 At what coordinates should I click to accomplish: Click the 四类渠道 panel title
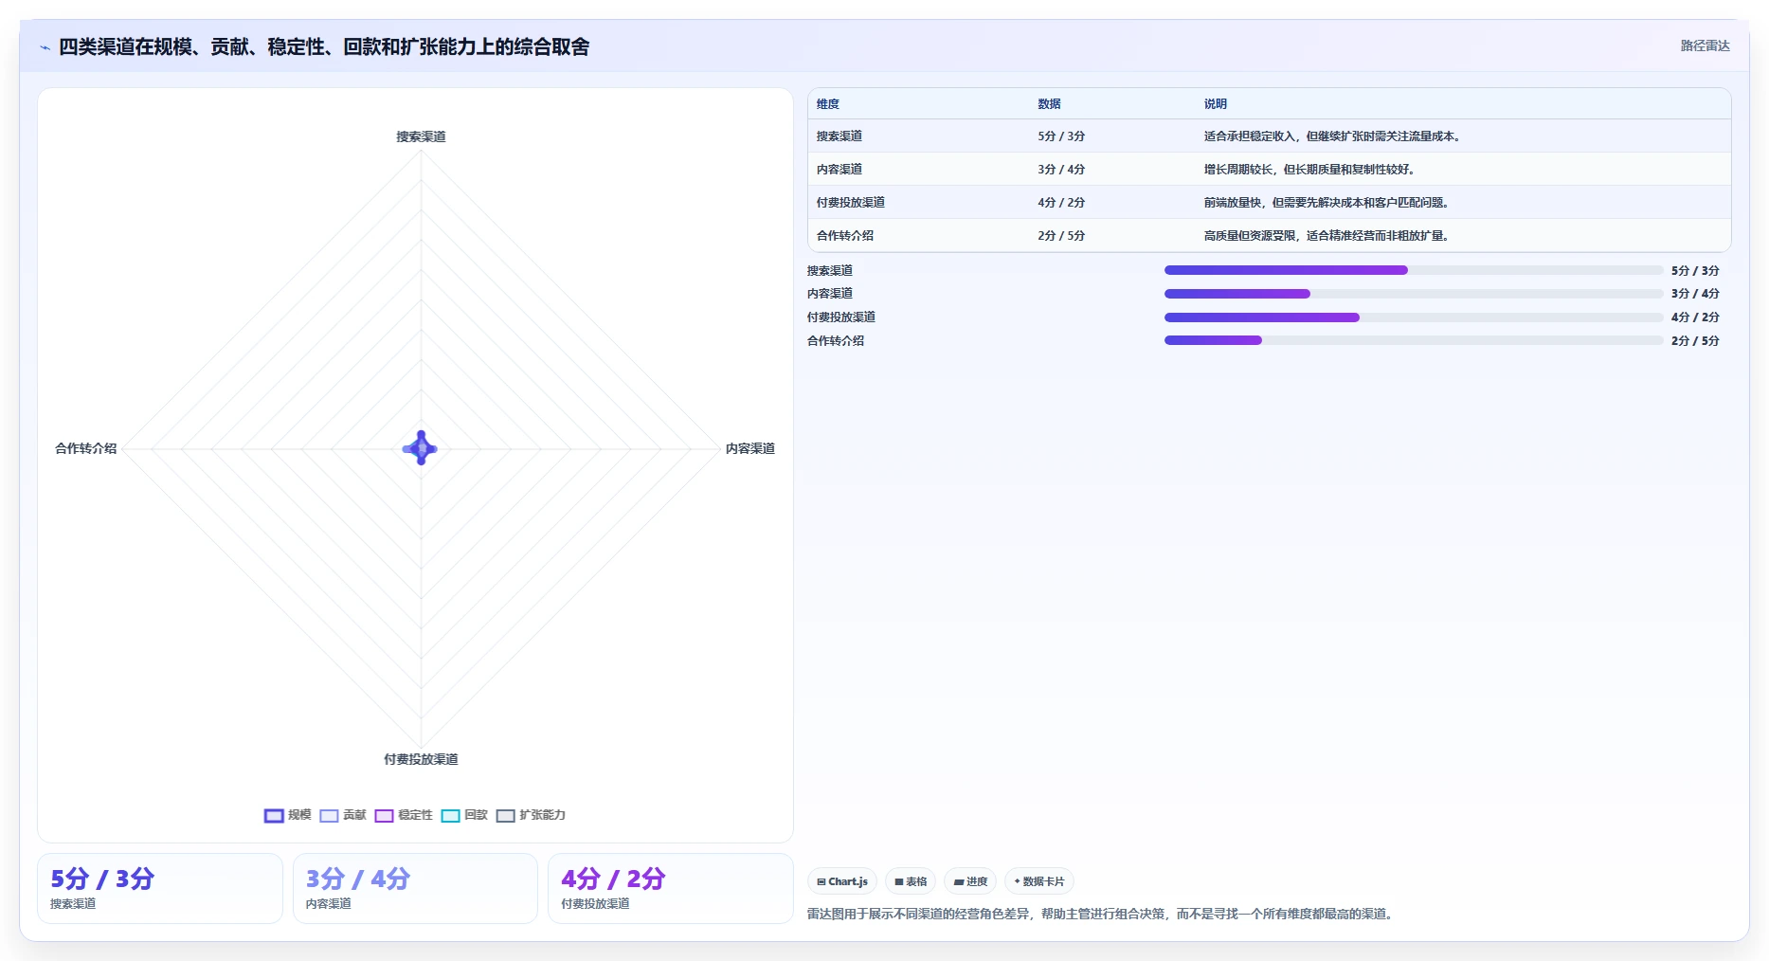coord(324,46)
